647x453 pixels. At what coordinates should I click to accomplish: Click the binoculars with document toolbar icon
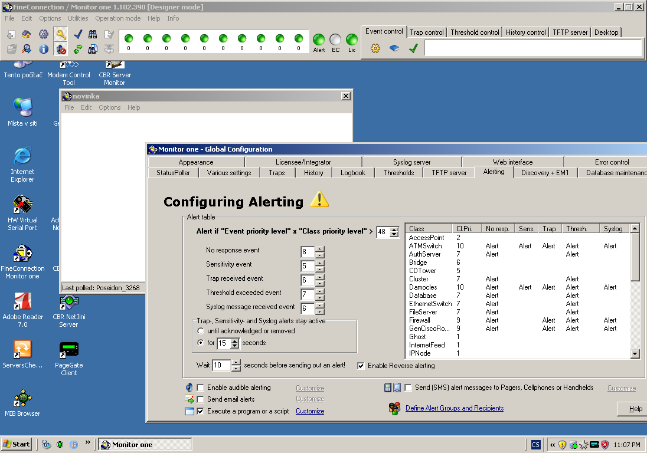pyautogui.click(x=93, y=49)
